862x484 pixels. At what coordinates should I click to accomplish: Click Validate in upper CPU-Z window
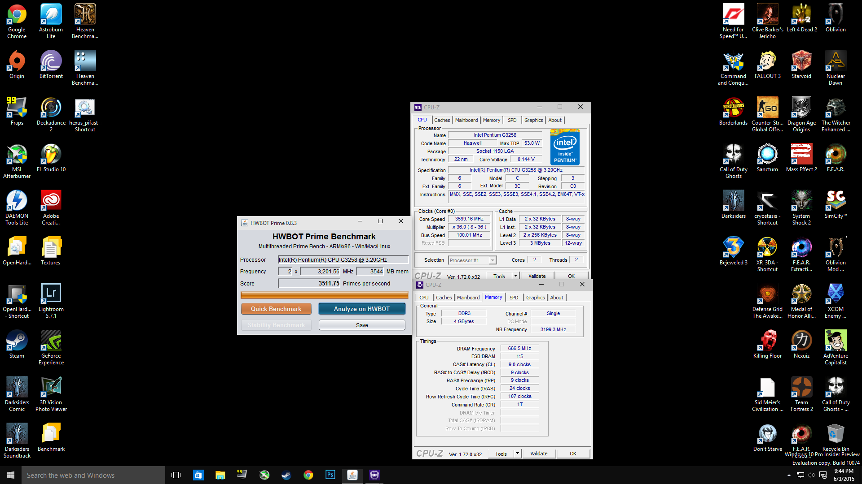(x=537, y=276)
